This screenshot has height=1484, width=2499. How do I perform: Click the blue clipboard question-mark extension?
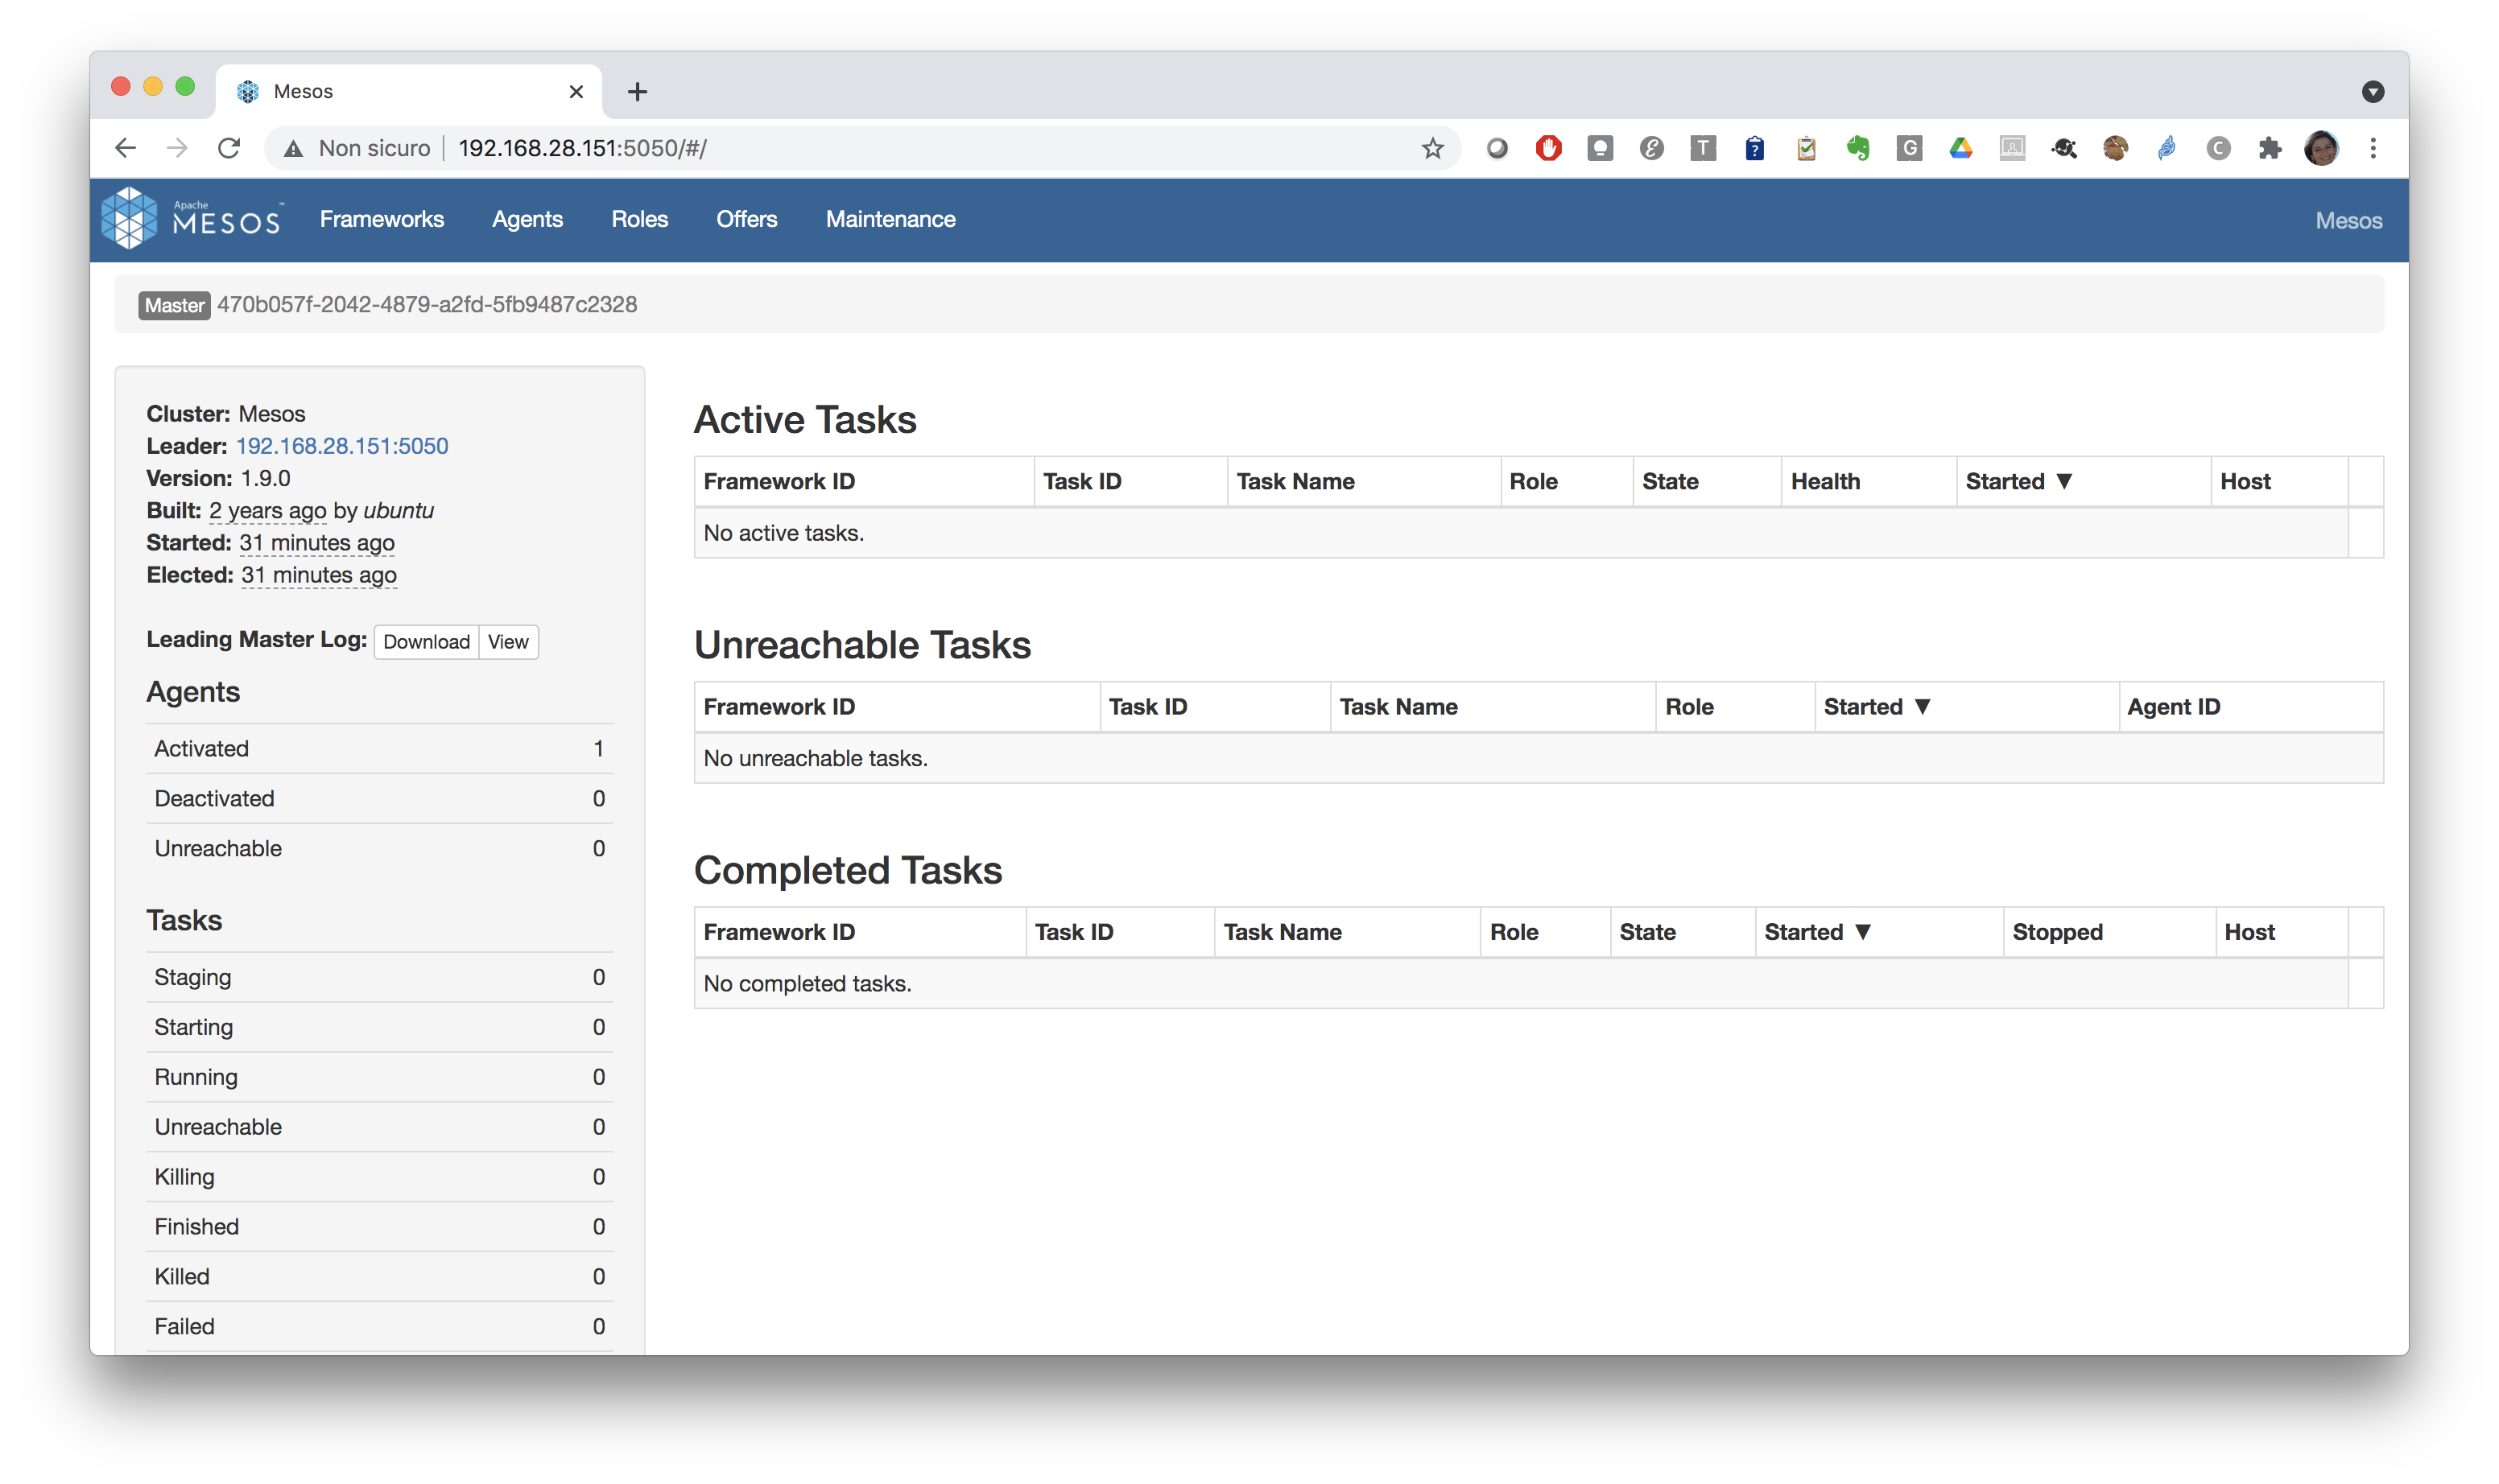(1755, 148)
